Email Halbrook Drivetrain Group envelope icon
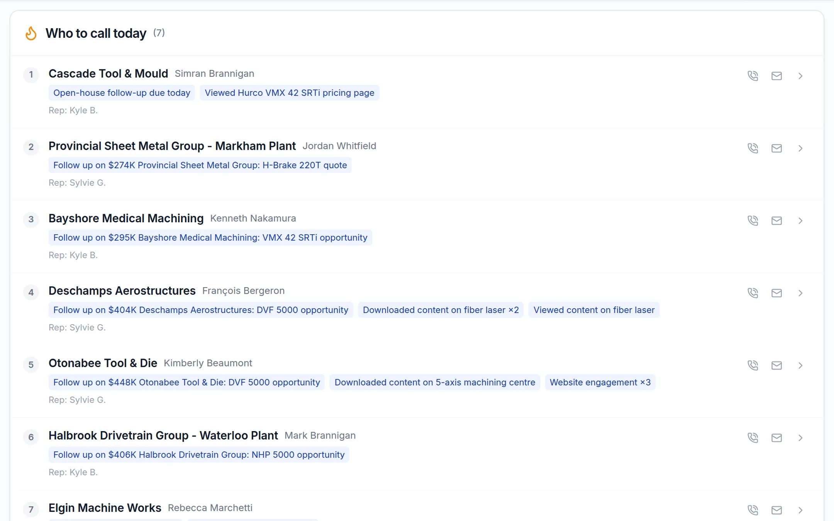This screenshot has width=834, height=521. click(776, 438)
